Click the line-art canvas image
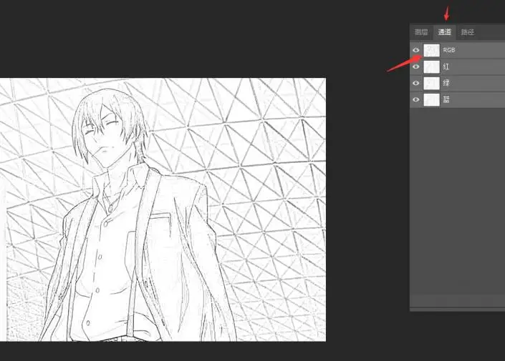Screen dimensions: 505x361 pyautogui.click(x=163, y=209)
